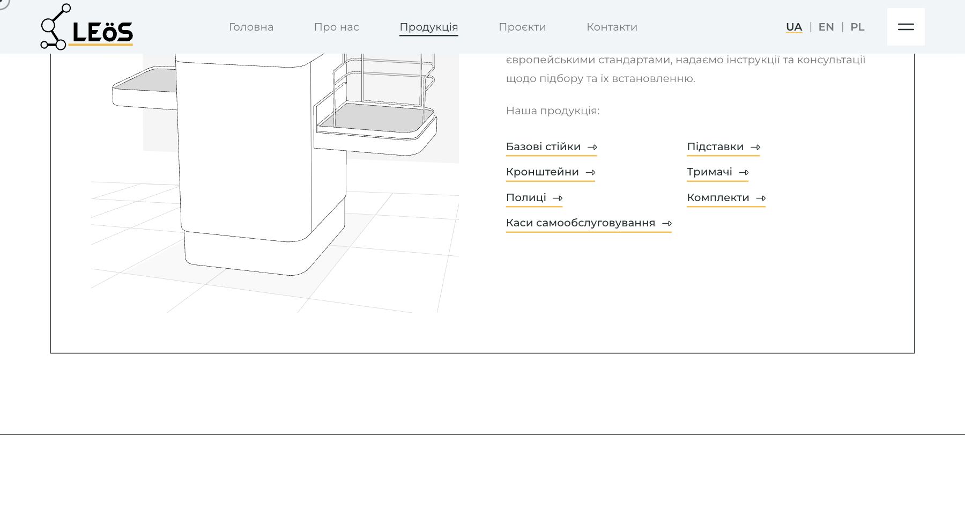This screenshot has height=515, width=965.
Task: Go to Головна menu item
Action: click(251, 27)
